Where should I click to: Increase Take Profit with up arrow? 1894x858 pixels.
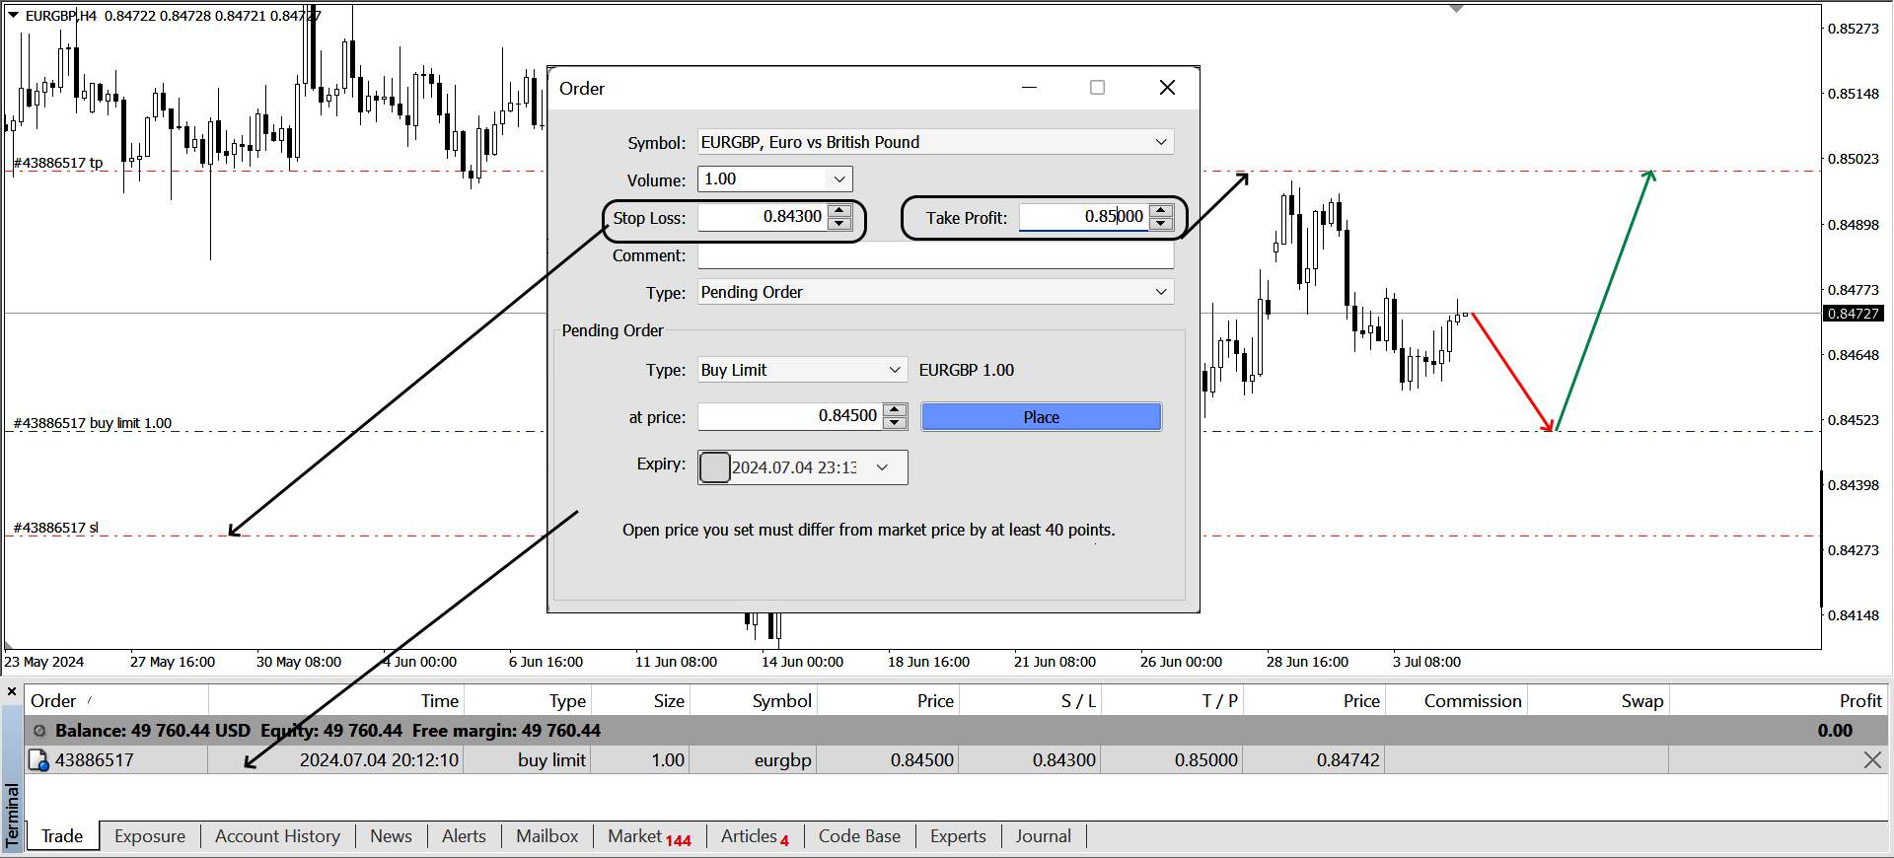pyautogui.click(x=1162, y=210)
